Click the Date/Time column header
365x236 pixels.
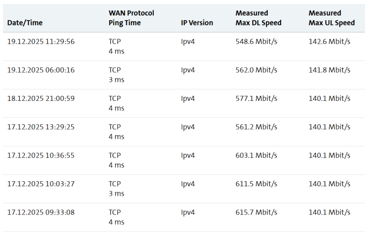click(x=26, y=23)
